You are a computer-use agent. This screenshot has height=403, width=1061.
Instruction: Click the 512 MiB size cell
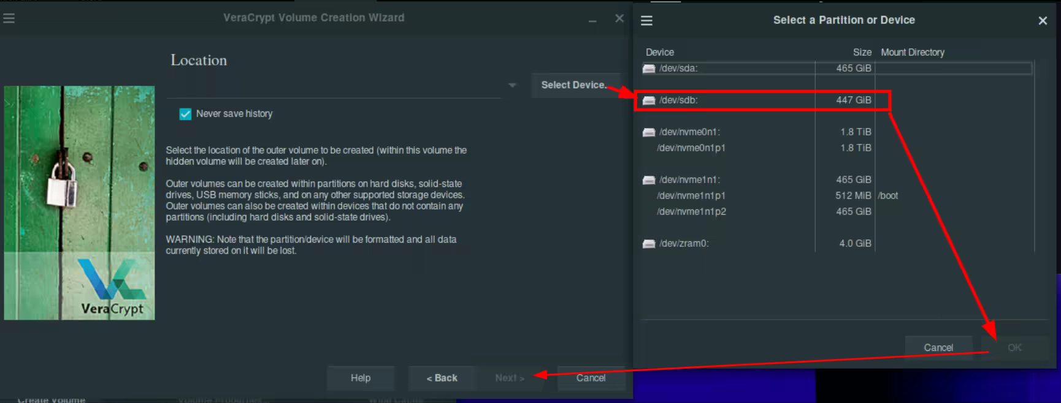coord(853,196)
